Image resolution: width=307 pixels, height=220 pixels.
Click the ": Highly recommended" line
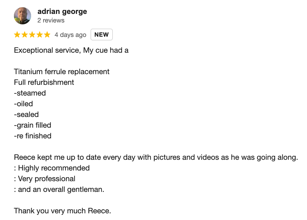52,168
